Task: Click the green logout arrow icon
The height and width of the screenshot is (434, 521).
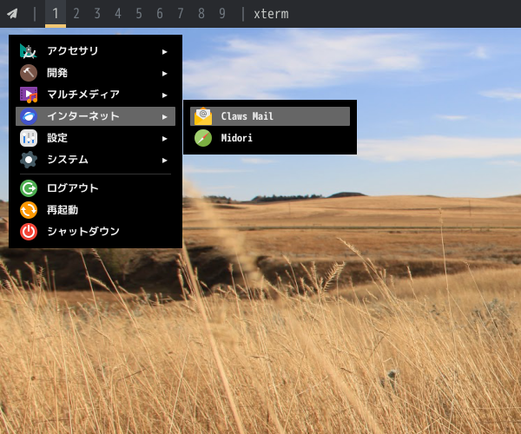Action: (29, 188)
